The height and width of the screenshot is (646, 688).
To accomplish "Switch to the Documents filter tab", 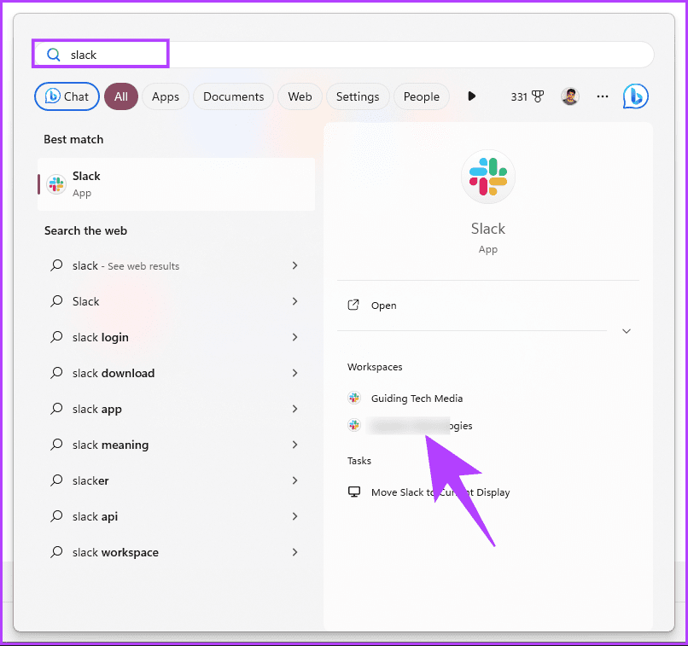I will pyautogui.click(x=233, y=96).
